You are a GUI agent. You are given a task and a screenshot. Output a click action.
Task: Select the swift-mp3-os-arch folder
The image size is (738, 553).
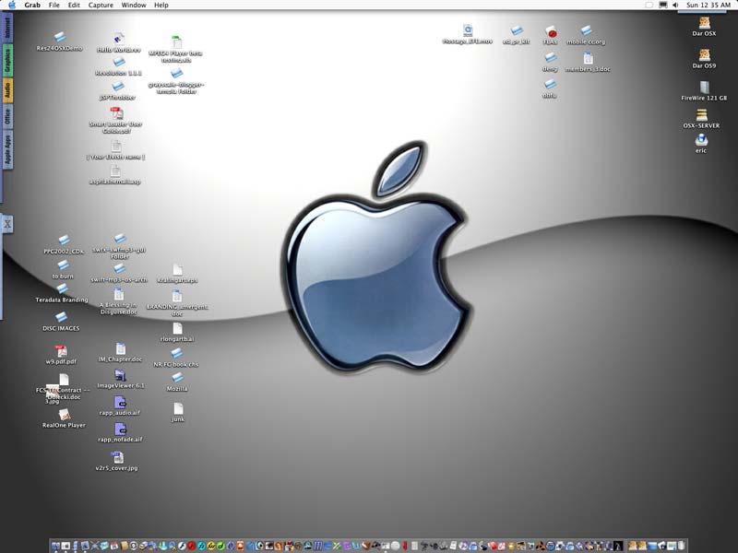click(x=119, y=273)
